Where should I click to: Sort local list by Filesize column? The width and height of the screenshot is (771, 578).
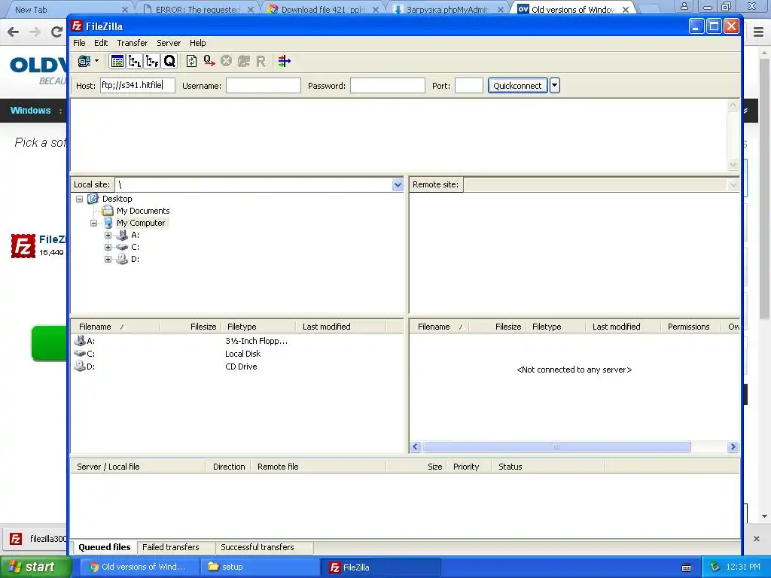coord(190,327)
